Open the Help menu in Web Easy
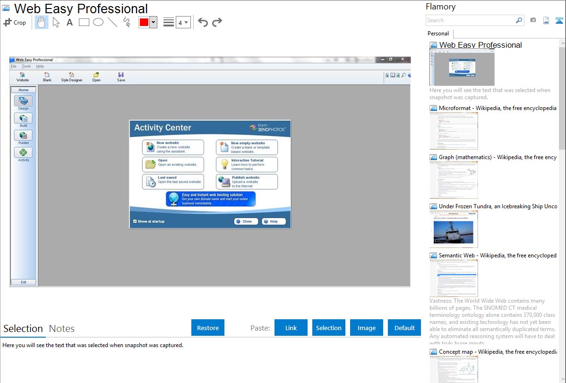Viewport: 566px width, 383px height. [x=40, y=67]
